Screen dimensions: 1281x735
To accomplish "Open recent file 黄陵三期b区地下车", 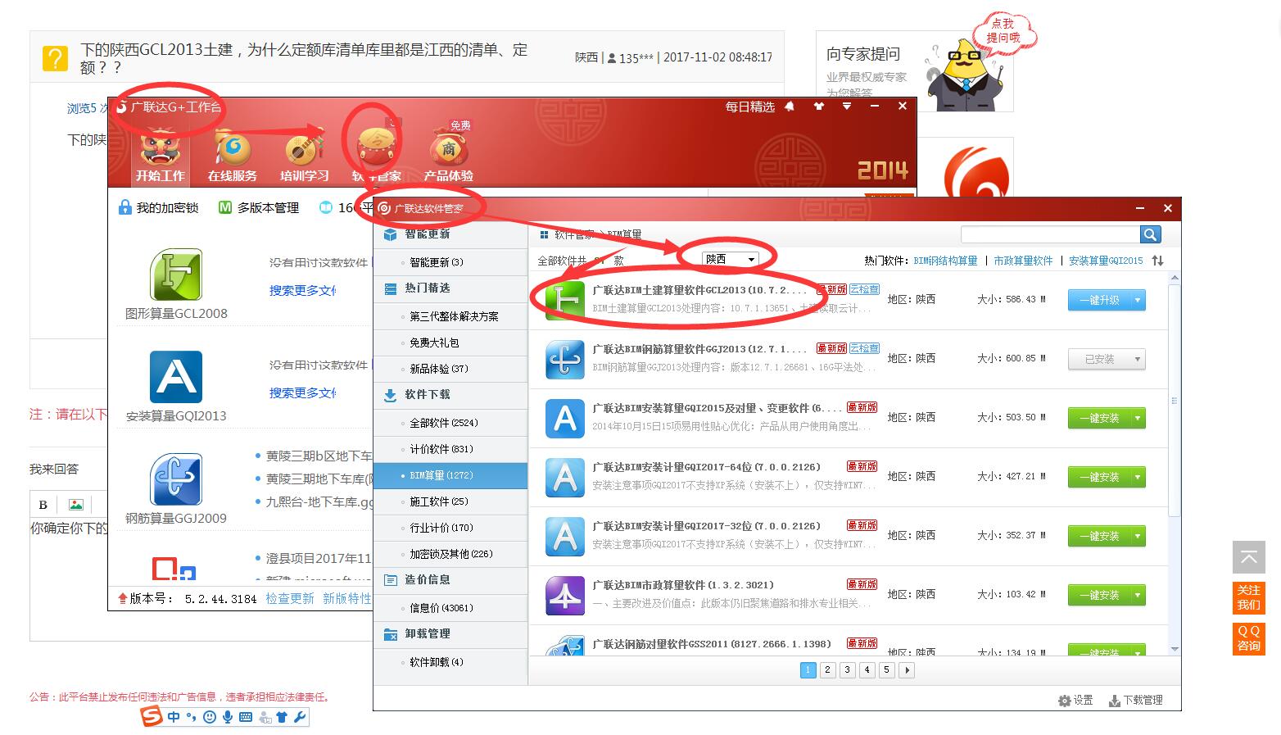I will pyautogui.click(x=319, y=456).
